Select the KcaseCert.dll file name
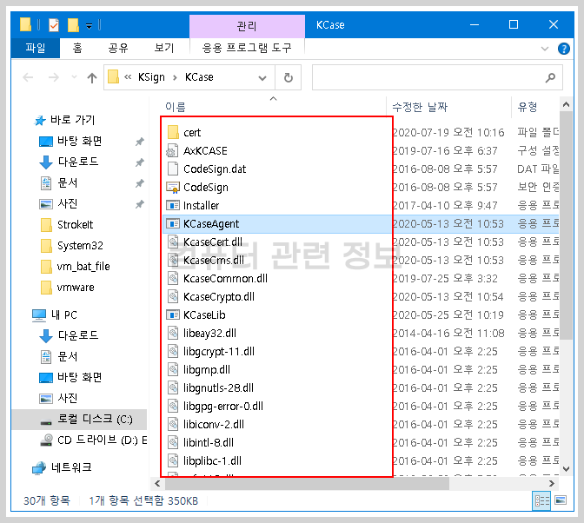This screenshot has height=523, width=584. [213, 242]
